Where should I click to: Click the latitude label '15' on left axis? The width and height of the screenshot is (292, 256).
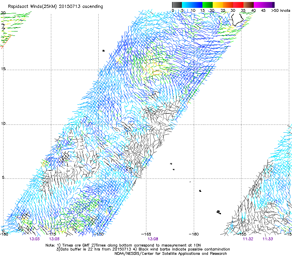tap(3, 69)
